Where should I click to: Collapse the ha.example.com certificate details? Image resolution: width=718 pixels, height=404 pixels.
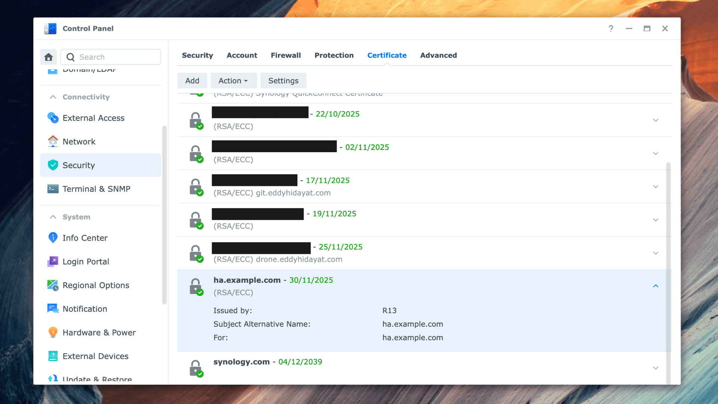(x=655, y=286)
